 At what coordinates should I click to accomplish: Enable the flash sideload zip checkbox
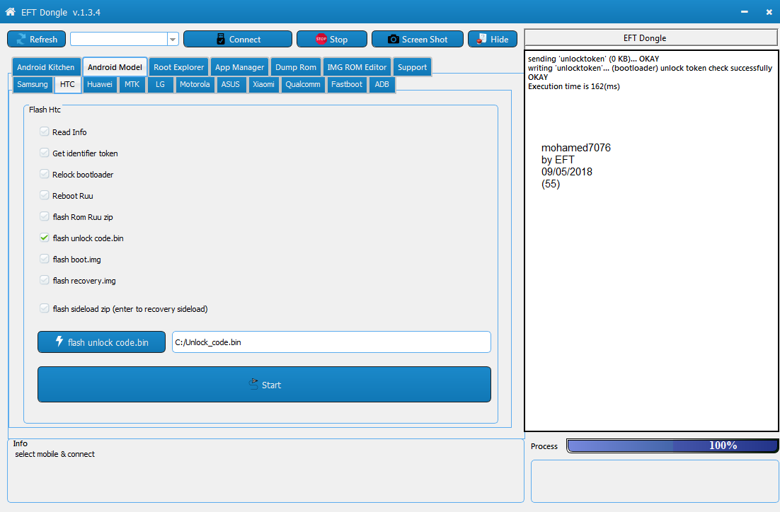(45, 308)
